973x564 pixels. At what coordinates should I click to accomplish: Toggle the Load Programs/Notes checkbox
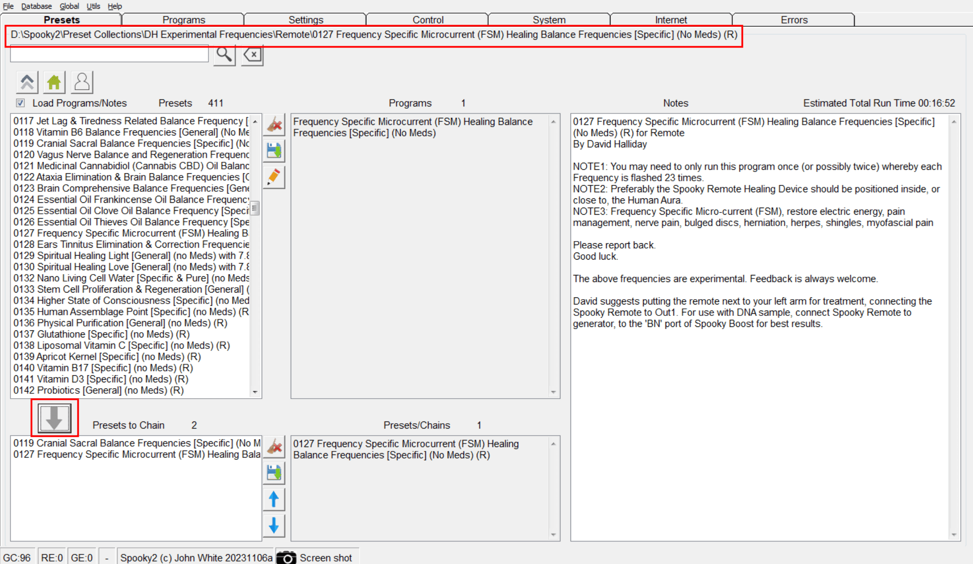click(20, 103)
